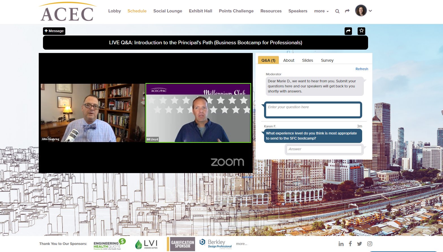This screenshot has width=443, height=252.
Task: Expand the "more" navigation dropdown
Action: click(x=321, y=11)
